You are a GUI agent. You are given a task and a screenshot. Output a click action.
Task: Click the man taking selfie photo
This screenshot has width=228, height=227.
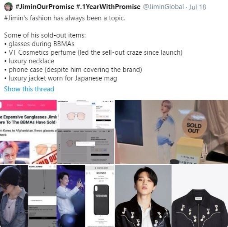coord(71,196)
